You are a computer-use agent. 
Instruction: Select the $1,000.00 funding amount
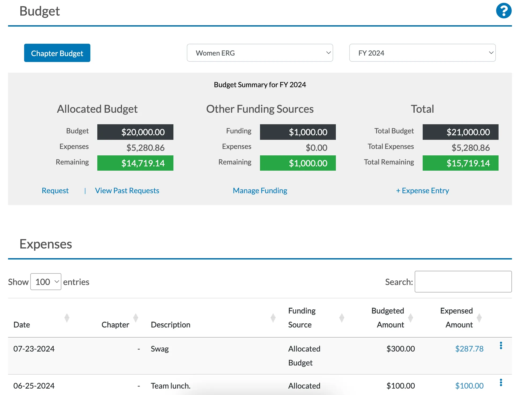(298, 132)
